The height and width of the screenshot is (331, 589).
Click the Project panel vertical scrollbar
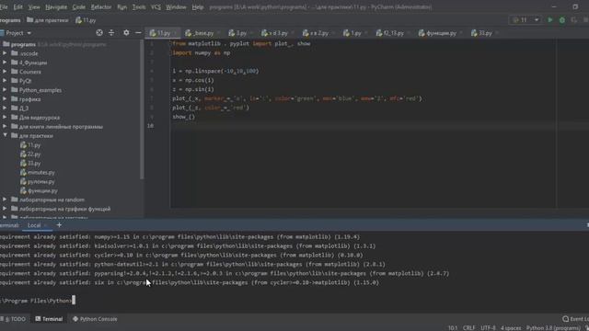click(x=142, y=109)
